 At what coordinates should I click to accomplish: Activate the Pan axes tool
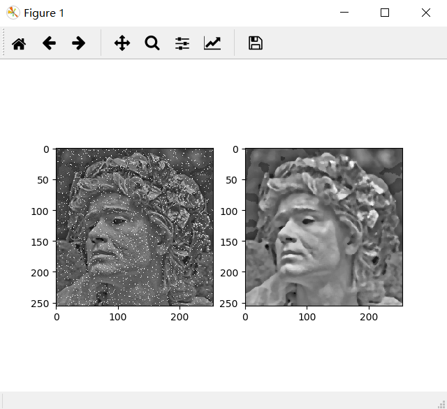(122, 43)
